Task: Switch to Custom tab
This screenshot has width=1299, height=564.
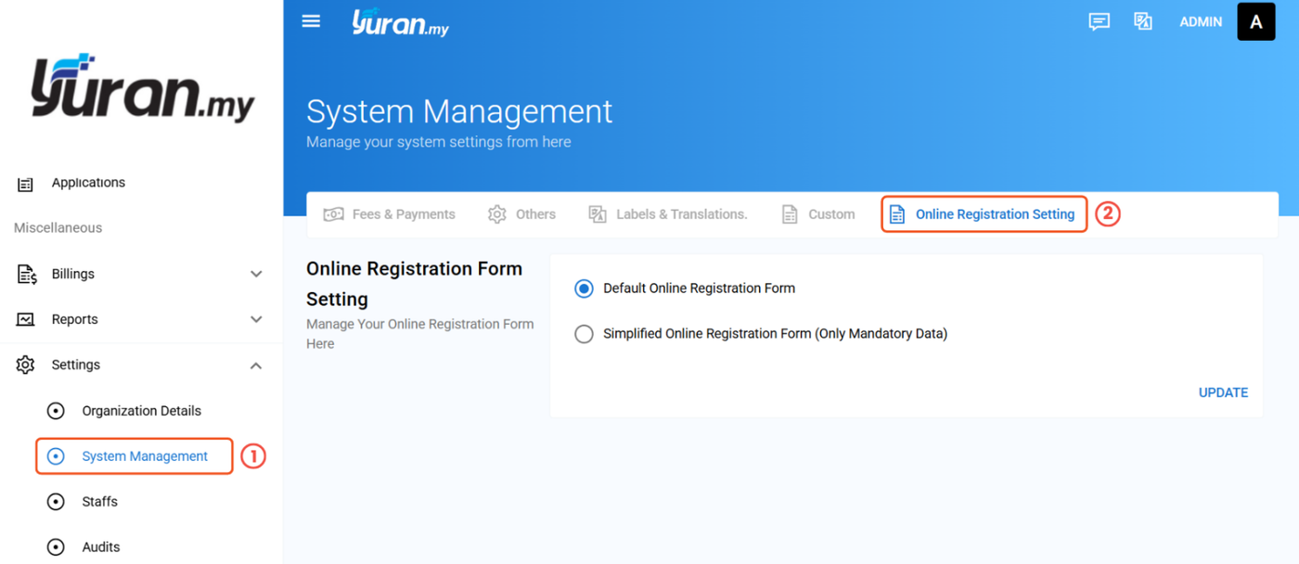Action: 818,214
